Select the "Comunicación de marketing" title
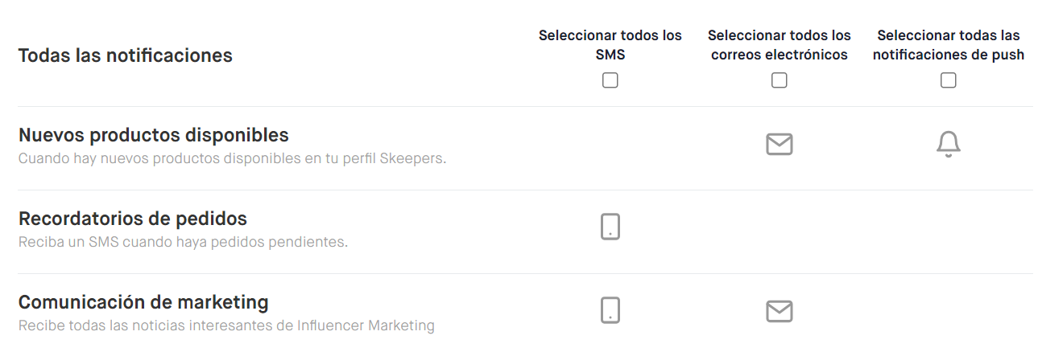The image size is (1038, 356). click(x=143, y=302)
